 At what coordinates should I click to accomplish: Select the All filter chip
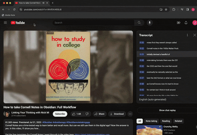point(140,121)
